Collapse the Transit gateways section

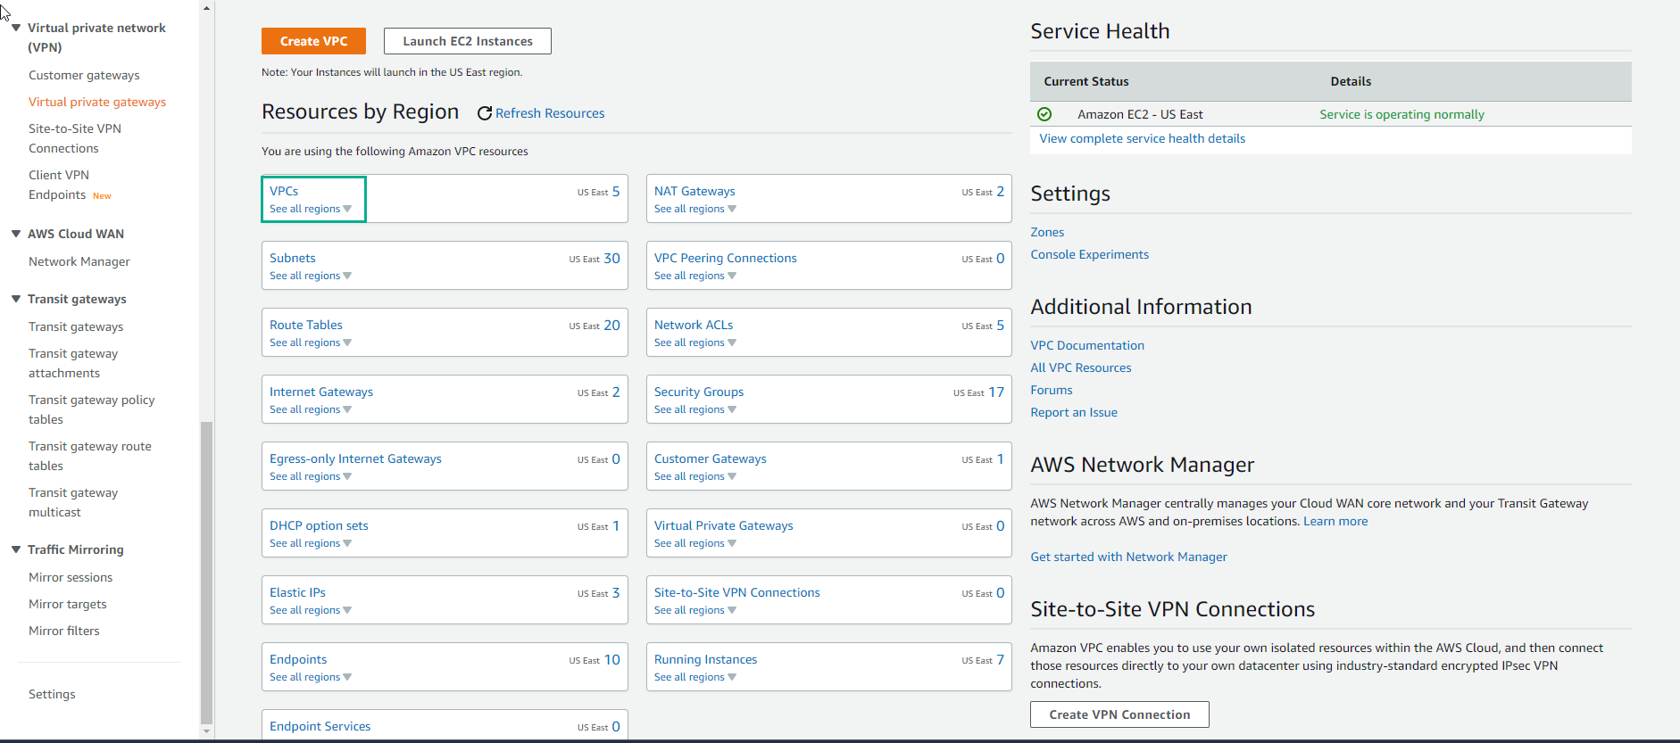[x=16, y=299]
